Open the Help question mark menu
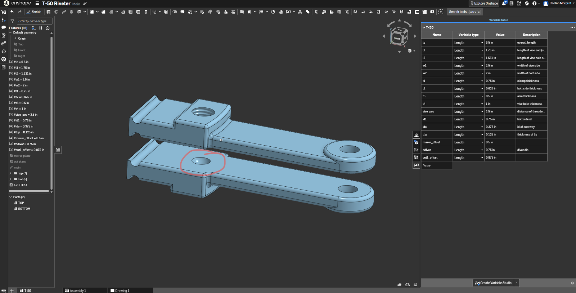 (x=535, y=3)
